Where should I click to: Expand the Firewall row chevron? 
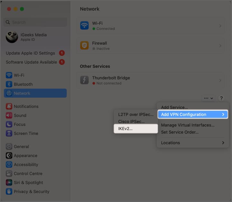point(220,46)
